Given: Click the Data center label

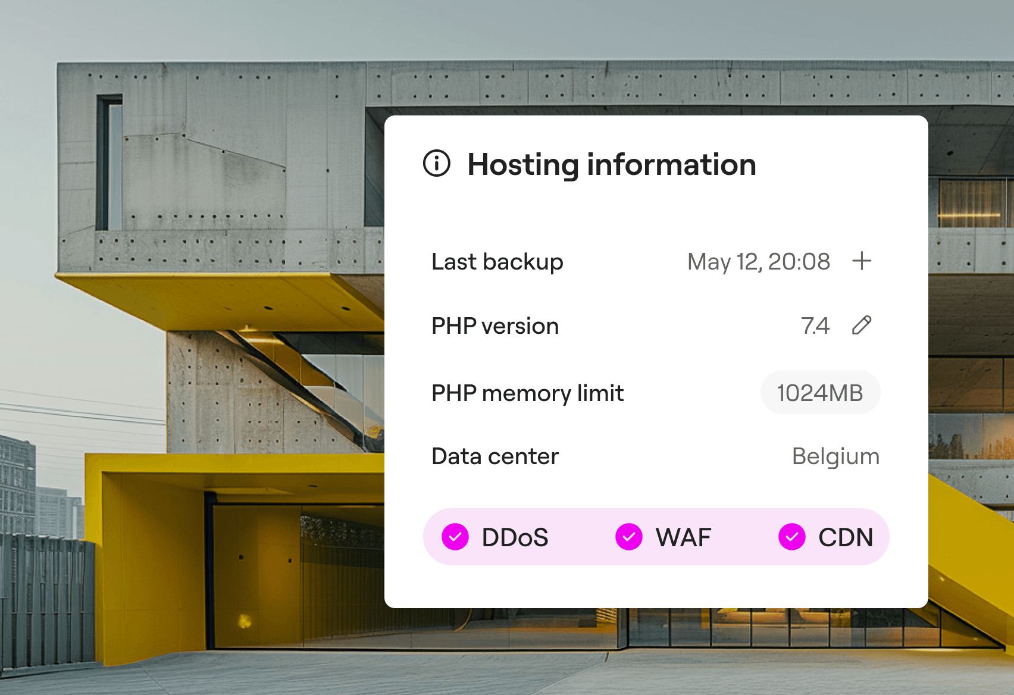Looking at the screenshot, I should [495, 456].
